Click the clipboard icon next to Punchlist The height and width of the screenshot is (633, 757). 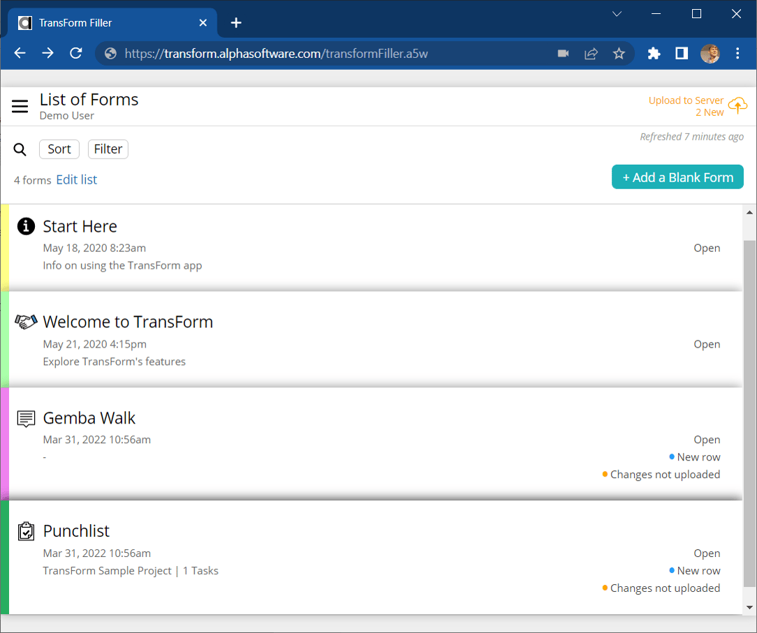point(26,531)
